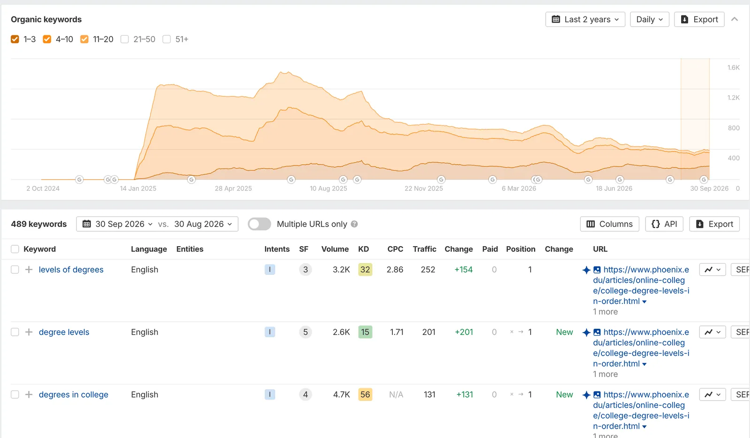Enable the 21–50 positions checkbox
This screenshot has width=750, height=438.
coord(125,39)
